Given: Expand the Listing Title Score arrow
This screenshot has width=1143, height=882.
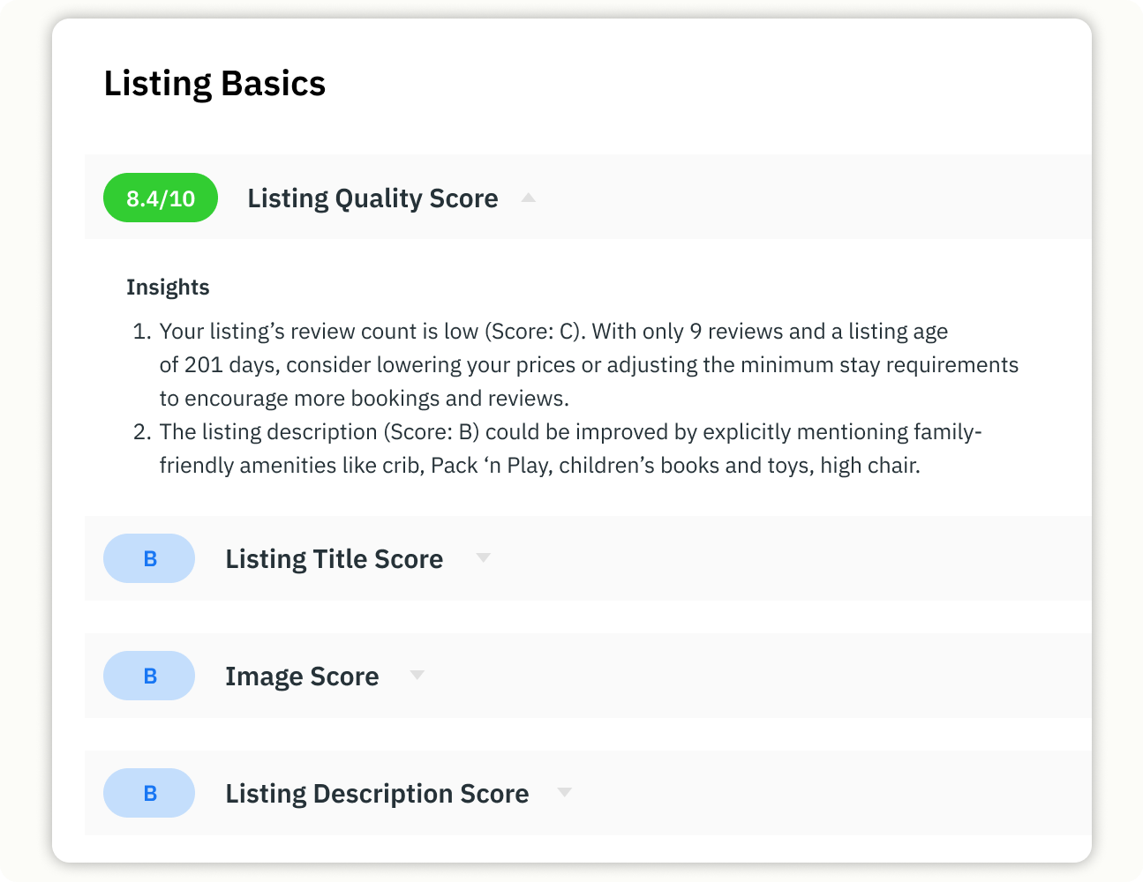Looking at the screenshot, I should point(483,557).
